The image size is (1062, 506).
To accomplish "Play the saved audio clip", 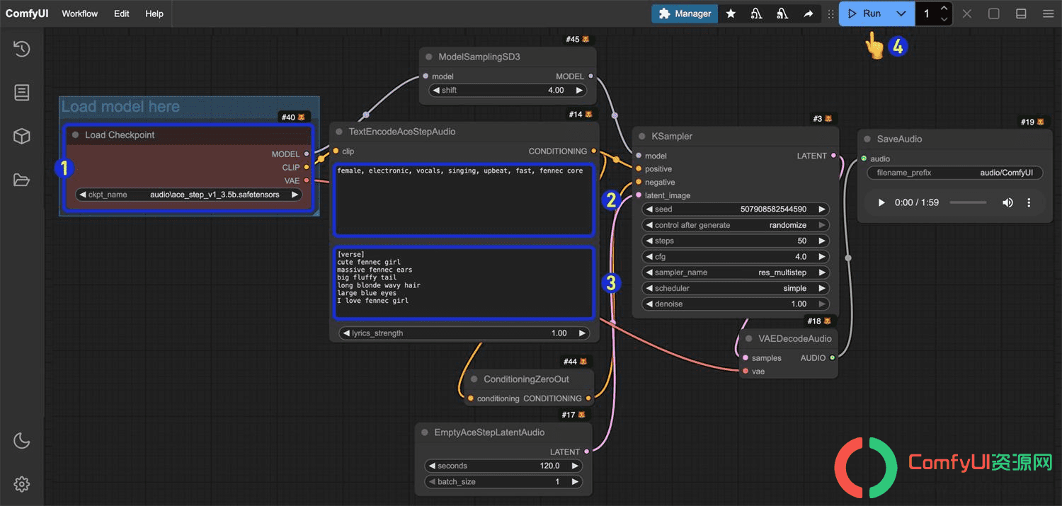I will pyautogui.click(x=881, y=202).
